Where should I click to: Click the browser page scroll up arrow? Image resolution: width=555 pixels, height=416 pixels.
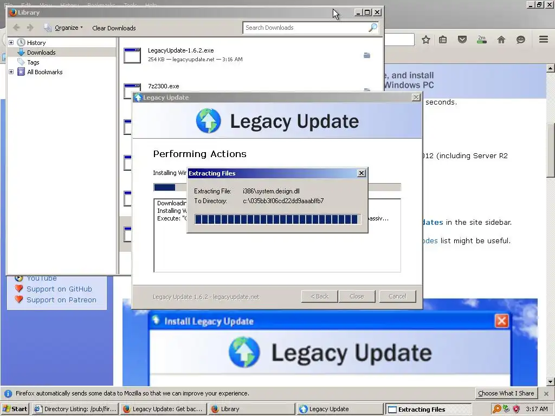point(551,68)
